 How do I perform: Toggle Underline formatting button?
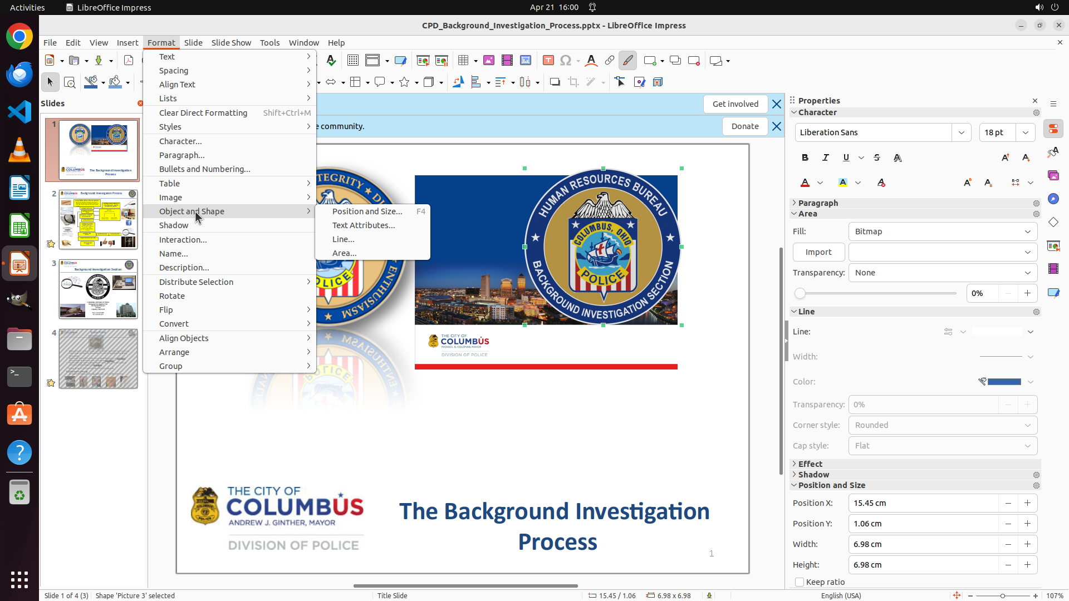click(846, 158)
